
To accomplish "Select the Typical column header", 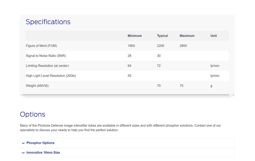I will [162, 36].
